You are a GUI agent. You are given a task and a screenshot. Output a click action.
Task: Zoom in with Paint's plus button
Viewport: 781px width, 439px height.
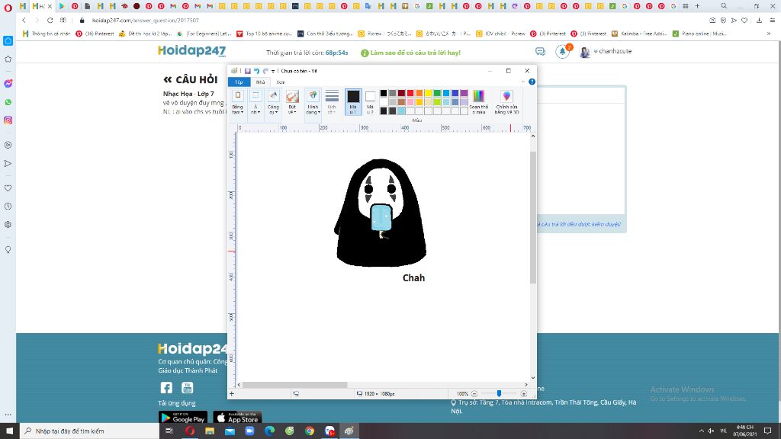[x=523, y=394]
